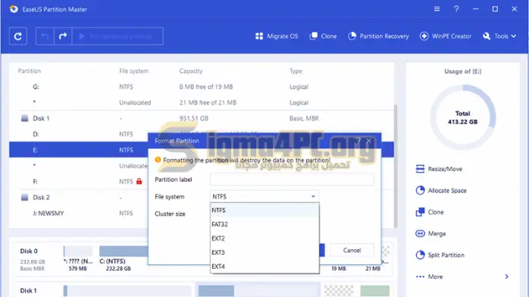Screen dimensions: 529x297
Task: Click the 579 MB partition block on Disk 0
Action: tap(78, 251)
